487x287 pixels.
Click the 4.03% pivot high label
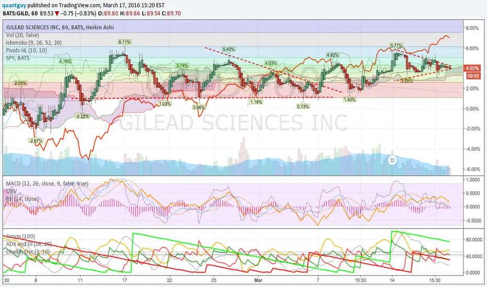(271, 63)
